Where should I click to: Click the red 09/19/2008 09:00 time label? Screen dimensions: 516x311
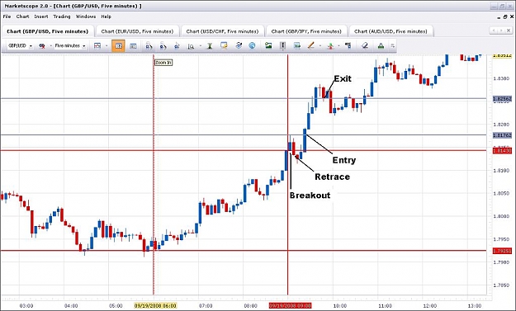click(290, 305)
